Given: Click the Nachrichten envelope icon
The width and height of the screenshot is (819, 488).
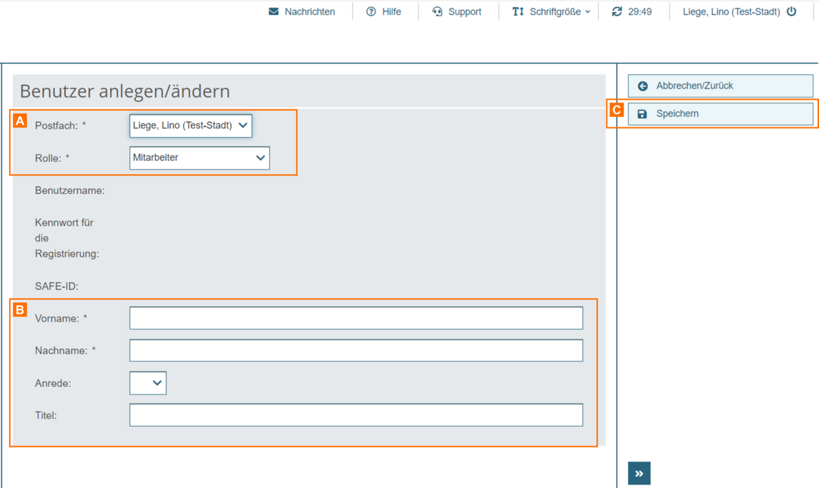Looking at the screenshot, I should point(273,12).
